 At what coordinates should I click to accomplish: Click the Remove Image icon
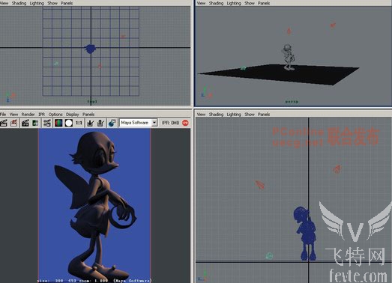(100, 123)
